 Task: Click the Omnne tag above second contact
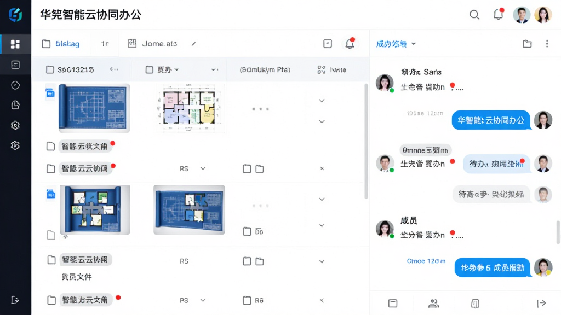(x=425, y=150)
